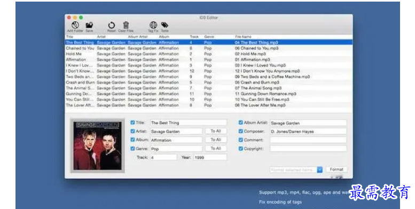
Task: Click the yellow minimize window button
Action: pos(75,18)
